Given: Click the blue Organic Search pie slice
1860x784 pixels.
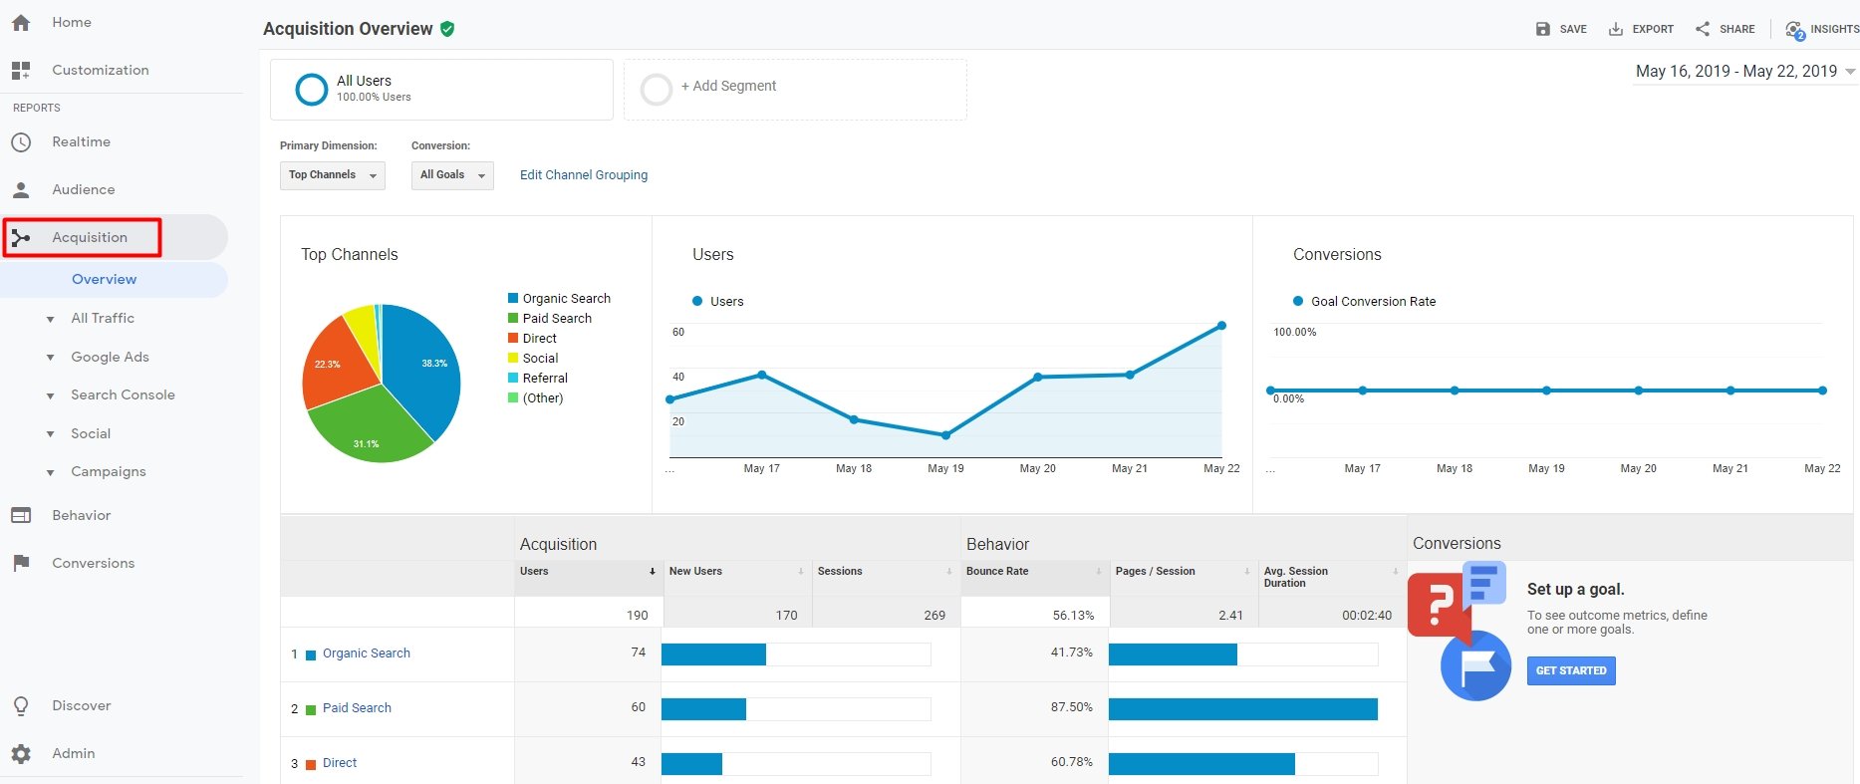Looking at the screenshot, I should point(423,369).
